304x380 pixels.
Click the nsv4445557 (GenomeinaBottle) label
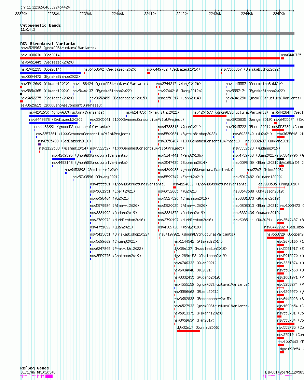click(254, 84)
